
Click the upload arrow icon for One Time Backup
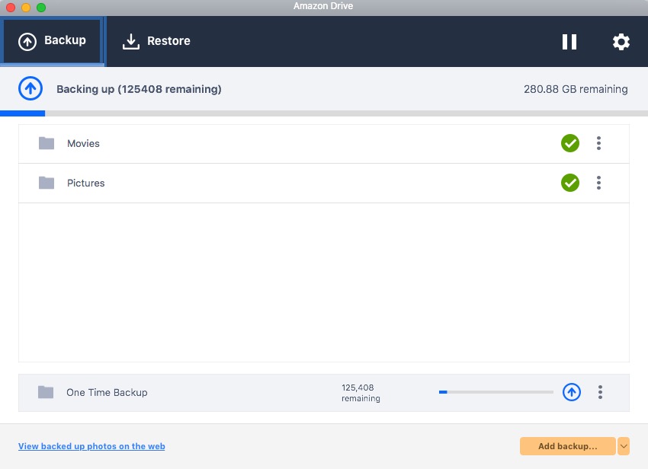(x=572, y=392)
